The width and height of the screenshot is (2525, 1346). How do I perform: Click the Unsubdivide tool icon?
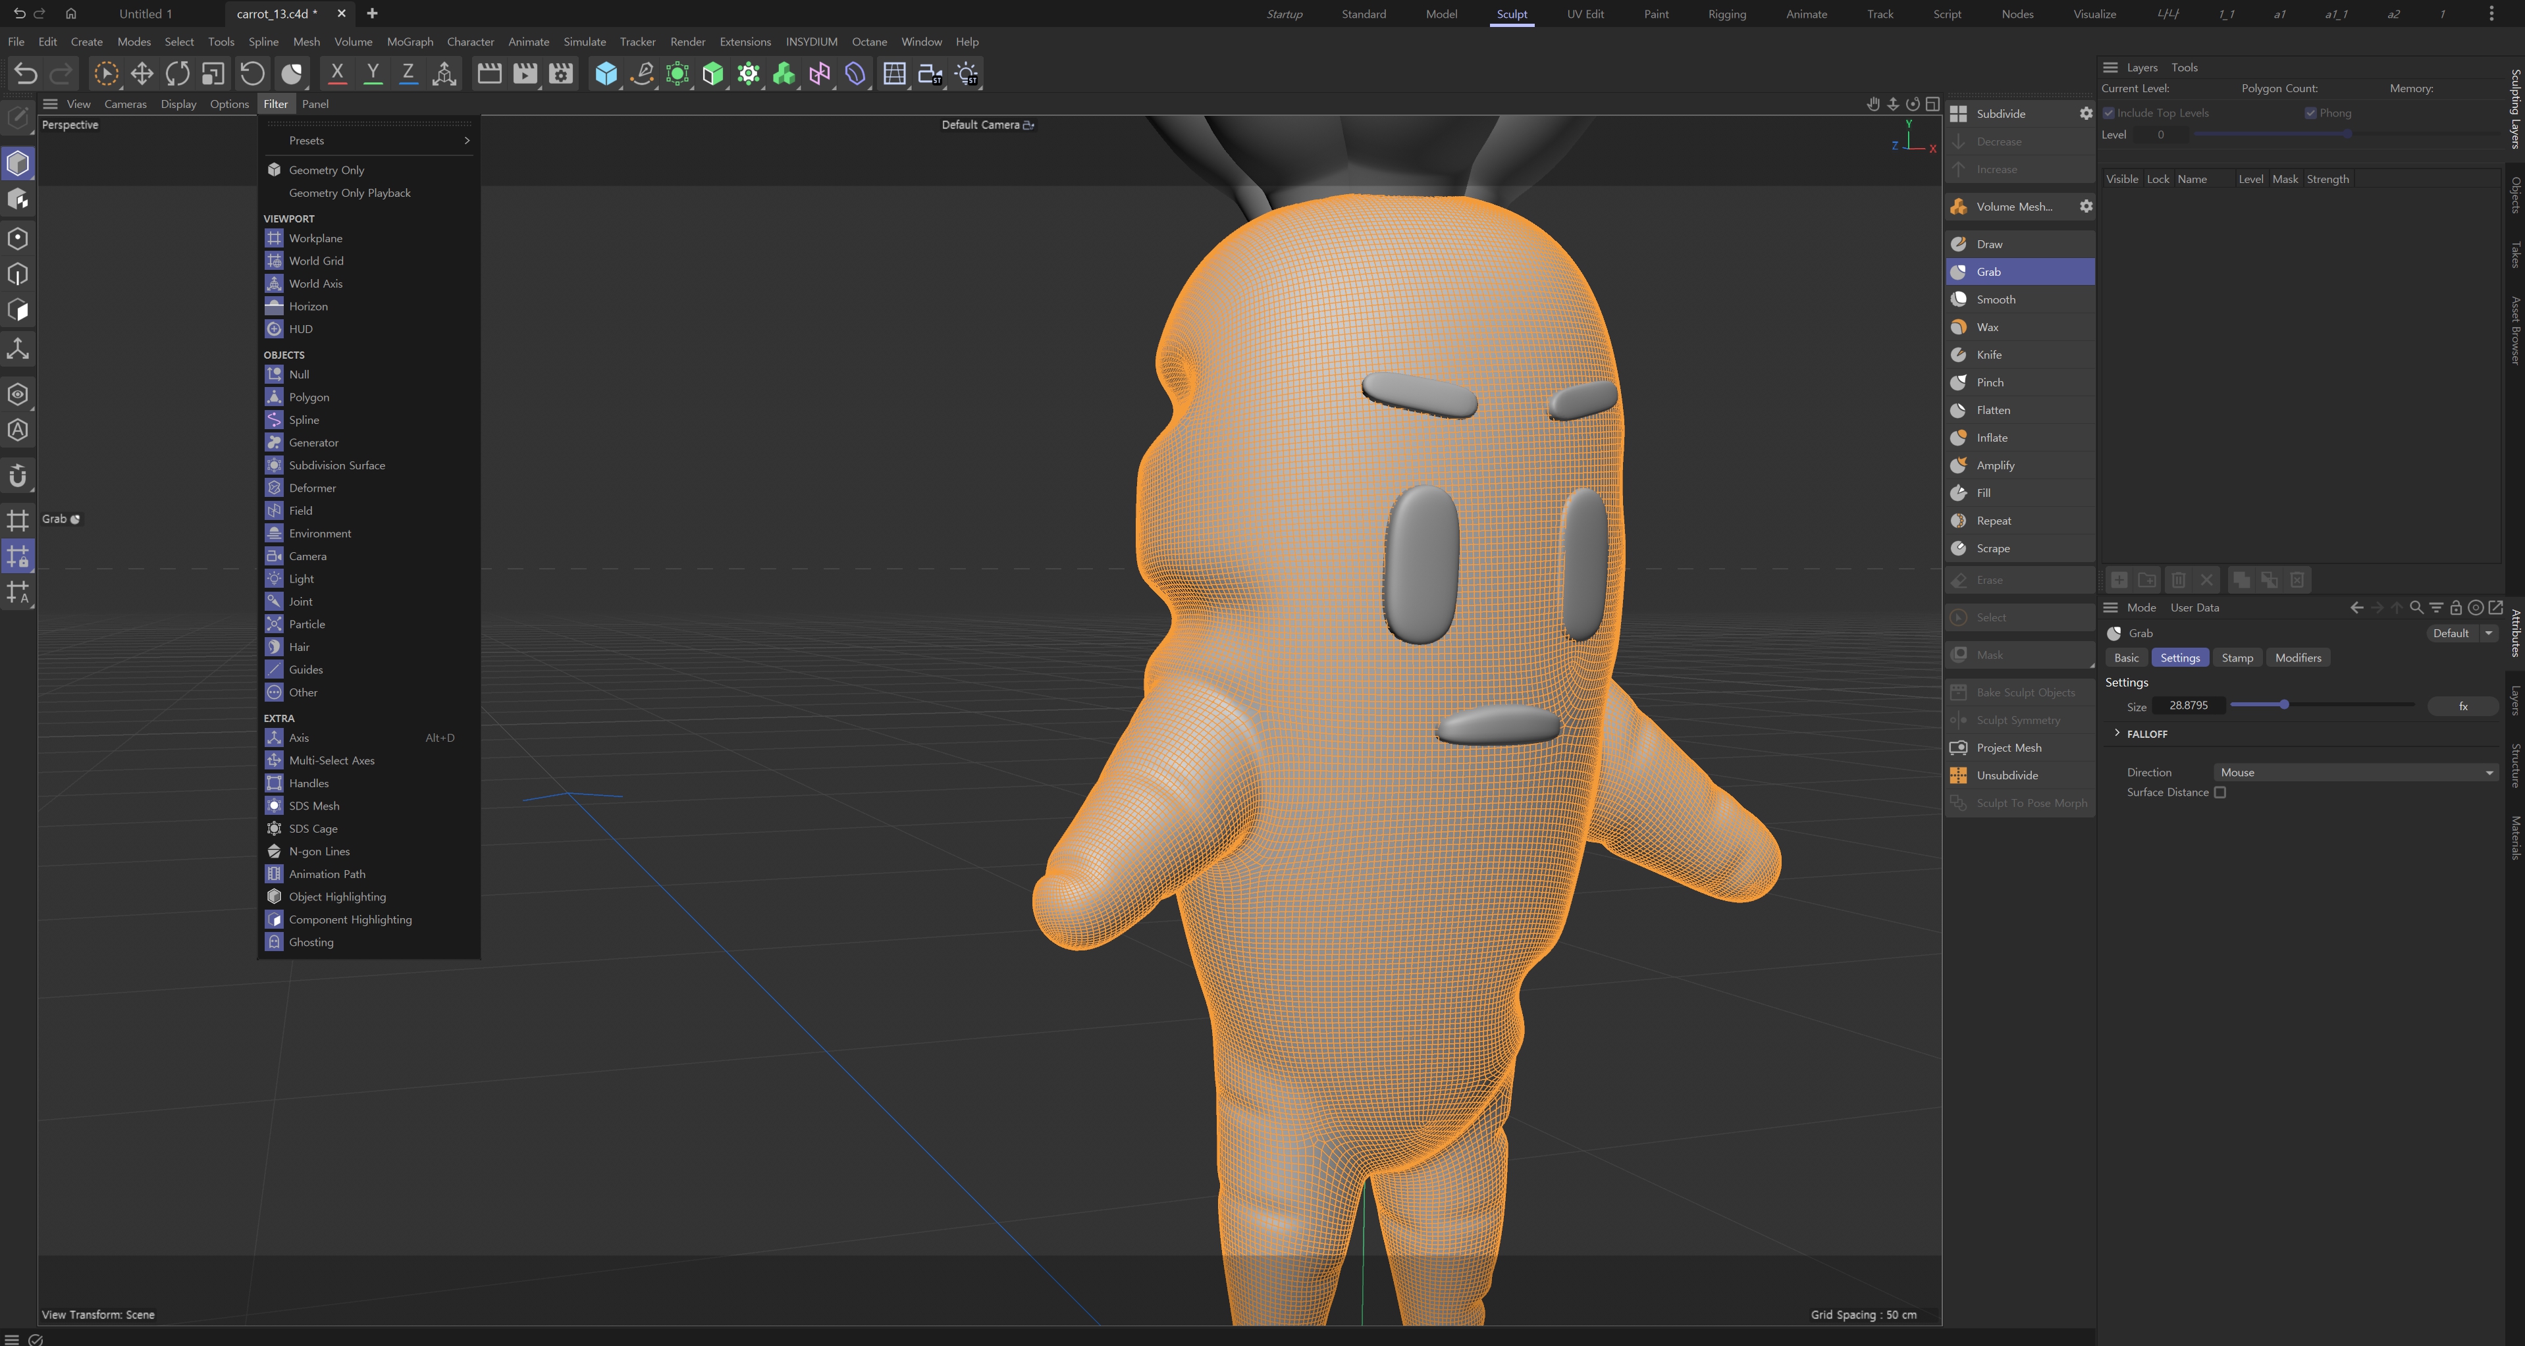(1959, 775)
